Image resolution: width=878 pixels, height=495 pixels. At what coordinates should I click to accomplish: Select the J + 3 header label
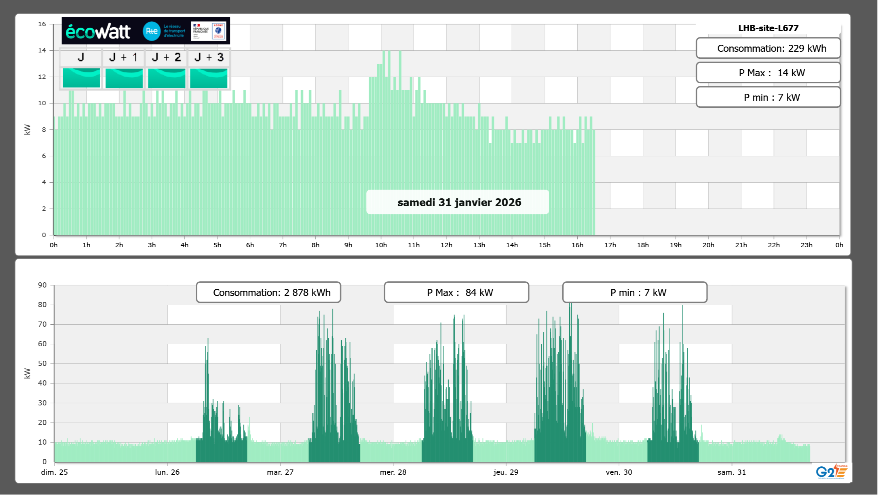pyautogui.click(x=209, y=57)
